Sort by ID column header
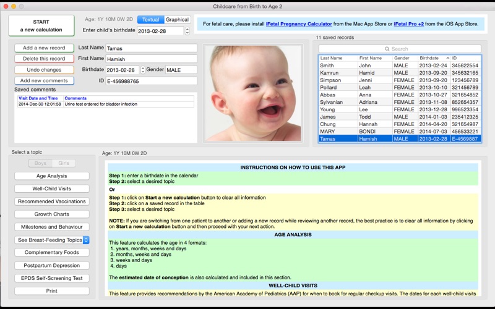The width and height of the screenshot is (495, 309). (466, 58)
